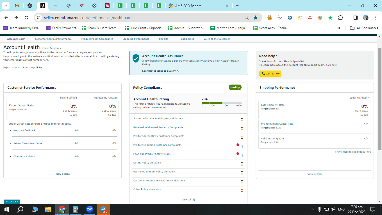
Task: Click the bookmark star in the address bar
Action: pyautogui.click(x=256, y=18)
